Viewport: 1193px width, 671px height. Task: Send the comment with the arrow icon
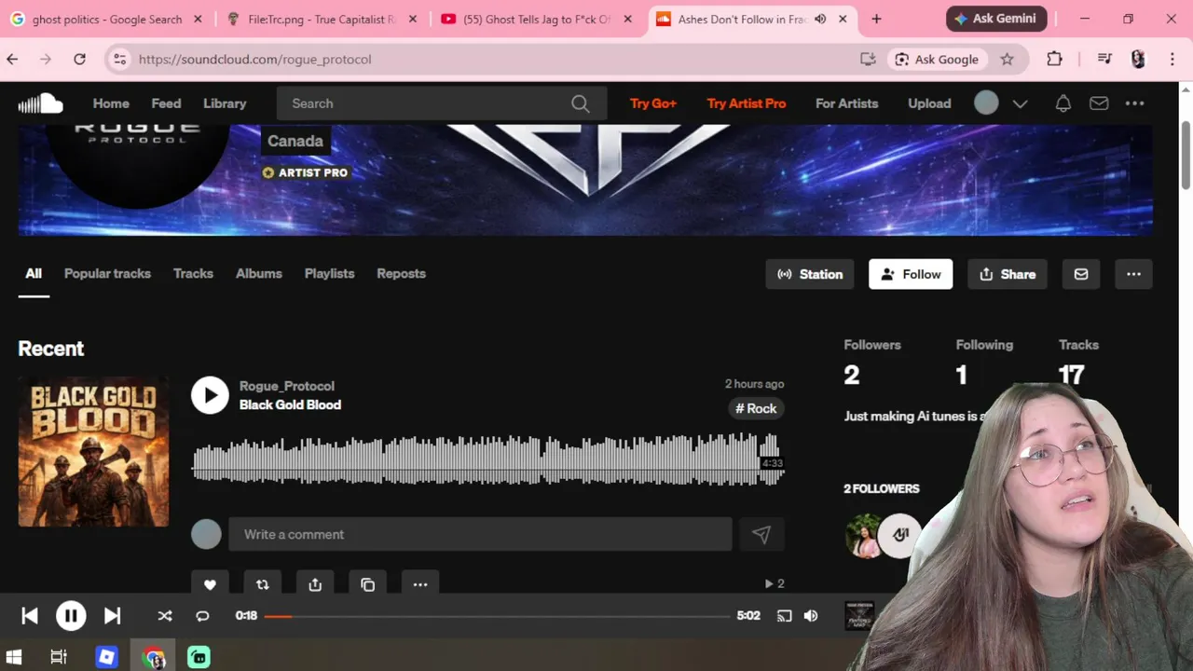point(761,534)
